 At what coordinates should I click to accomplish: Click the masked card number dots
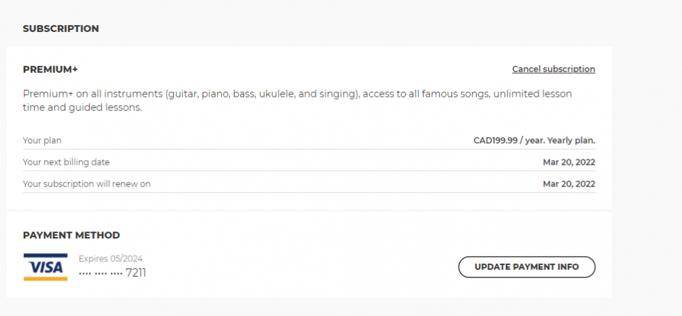click(100, 274)
